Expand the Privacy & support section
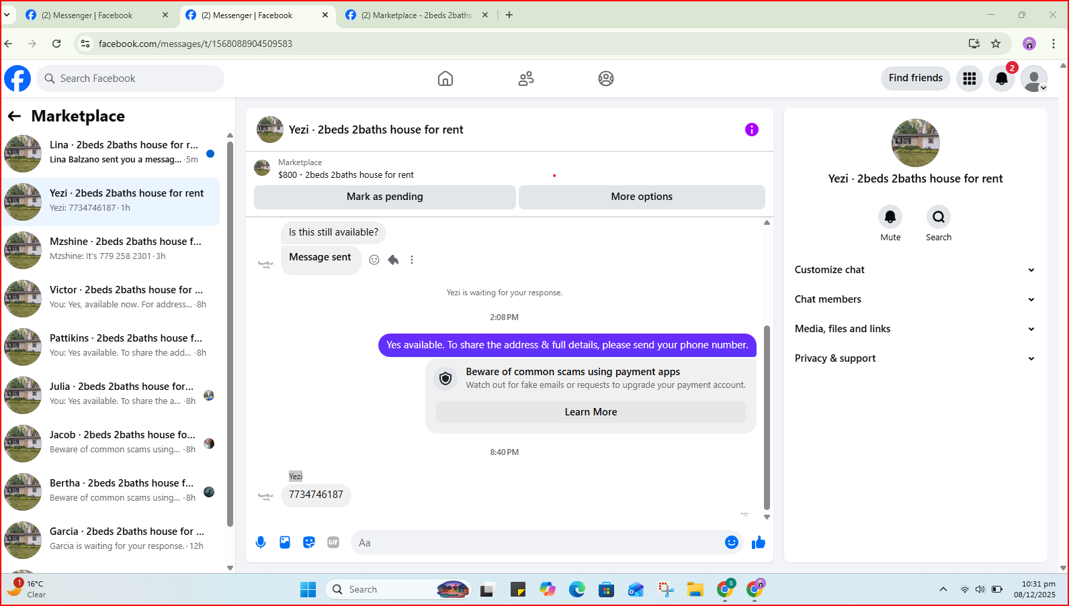 (914, 358)
